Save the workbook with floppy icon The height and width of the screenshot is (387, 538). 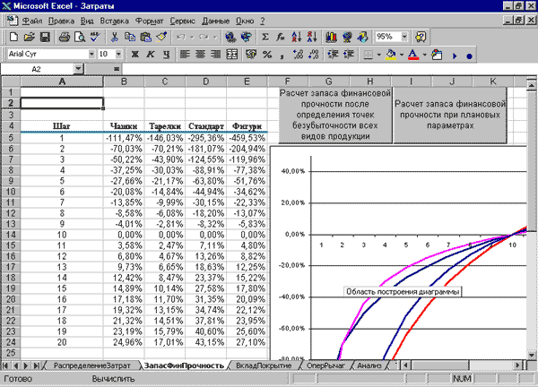click(46, 37)
